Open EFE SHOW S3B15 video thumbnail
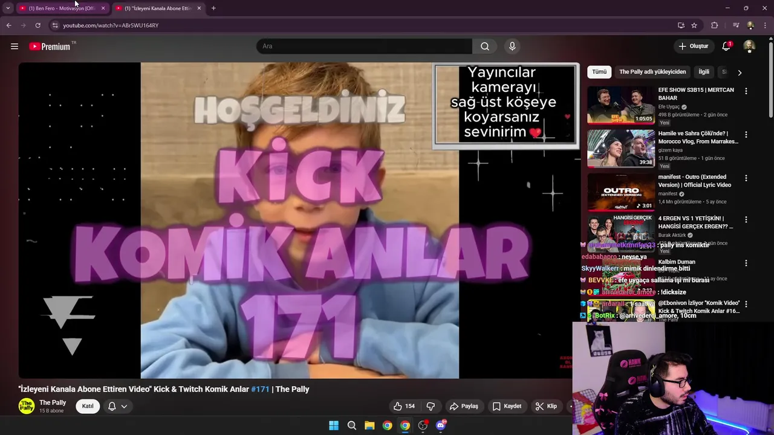This screenshot has height=435, width=774. coord(621,105)
